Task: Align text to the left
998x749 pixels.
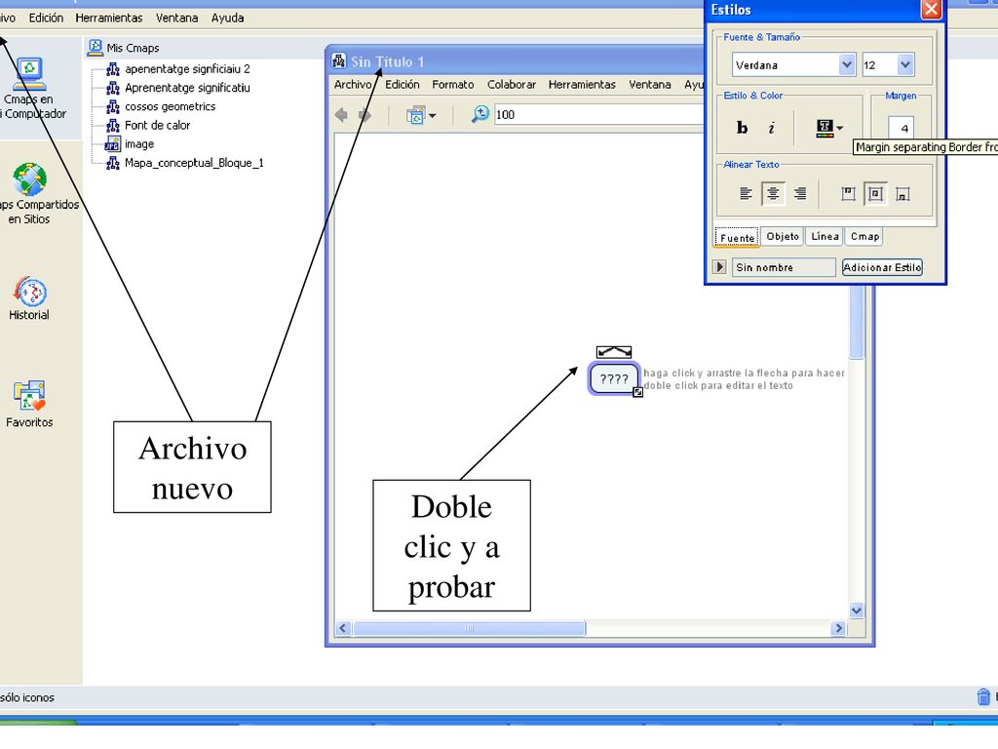Action: pos(746,194)
